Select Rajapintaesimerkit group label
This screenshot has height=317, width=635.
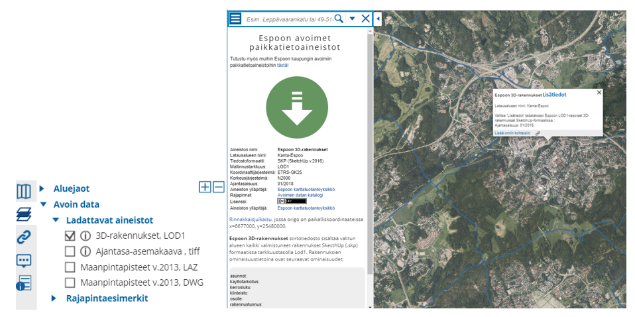[x=107, y=298]
